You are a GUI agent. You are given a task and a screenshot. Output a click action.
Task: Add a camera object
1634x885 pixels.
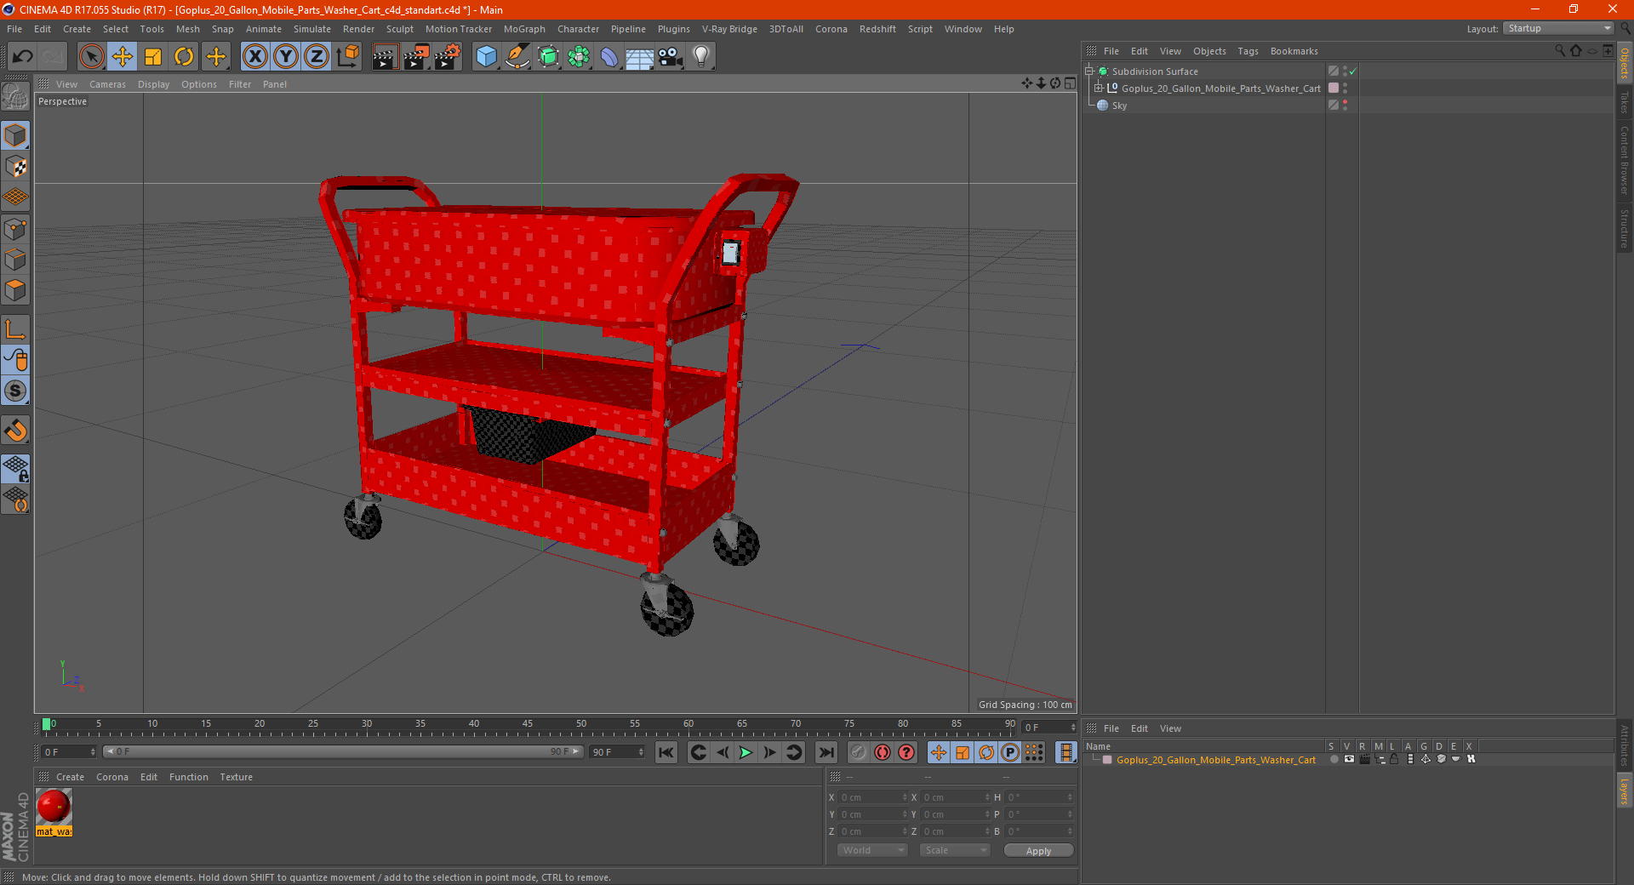coord(671,57)
